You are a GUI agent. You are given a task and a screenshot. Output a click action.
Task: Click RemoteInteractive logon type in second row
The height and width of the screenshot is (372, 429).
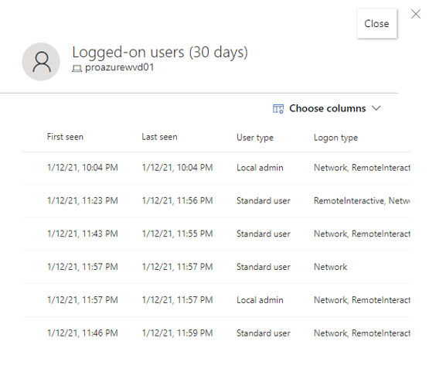click(x=349, y=200)
